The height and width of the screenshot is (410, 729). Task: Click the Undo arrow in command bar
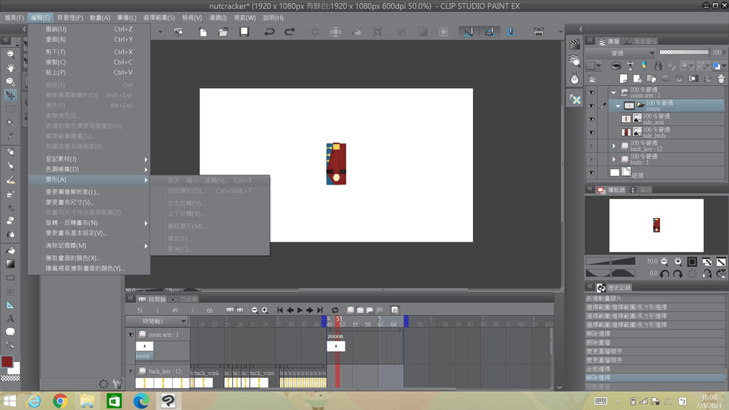269,32
